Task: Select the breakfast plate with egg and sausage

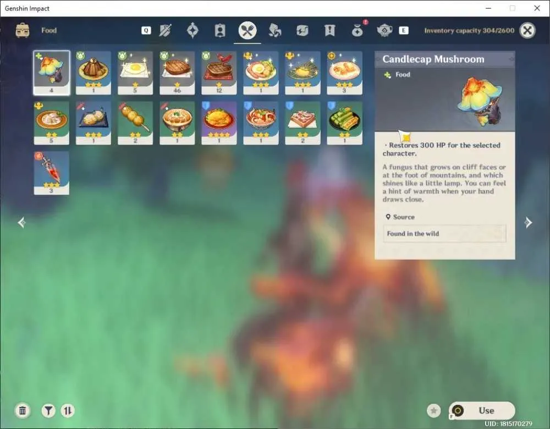Action: (x=261, y=73)
